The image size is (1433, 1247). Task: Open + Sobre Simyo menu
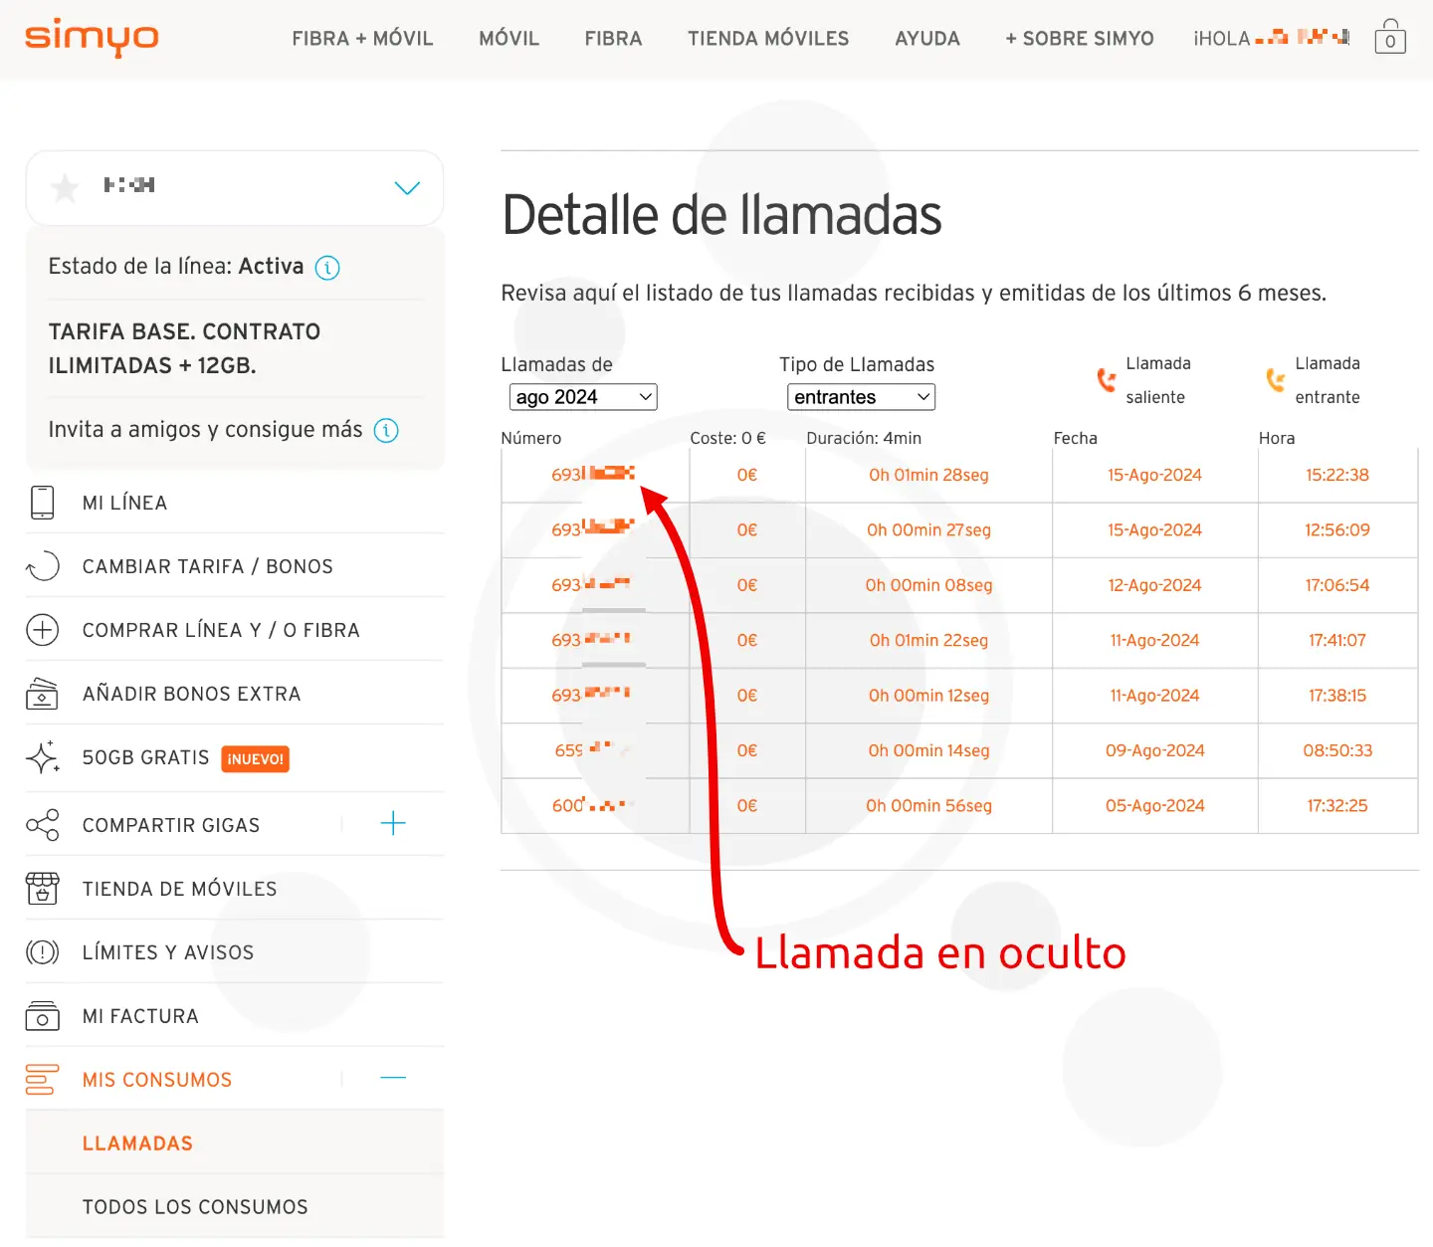1080,39
